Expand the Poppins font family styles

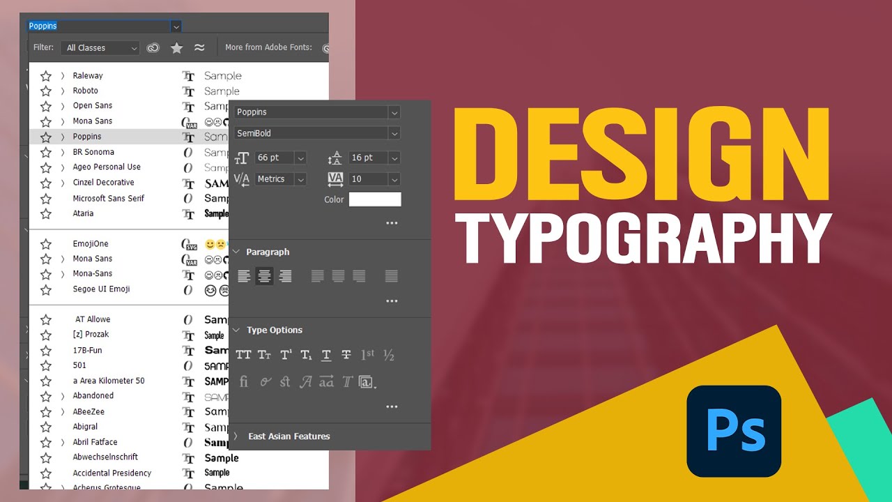(63, 137)
